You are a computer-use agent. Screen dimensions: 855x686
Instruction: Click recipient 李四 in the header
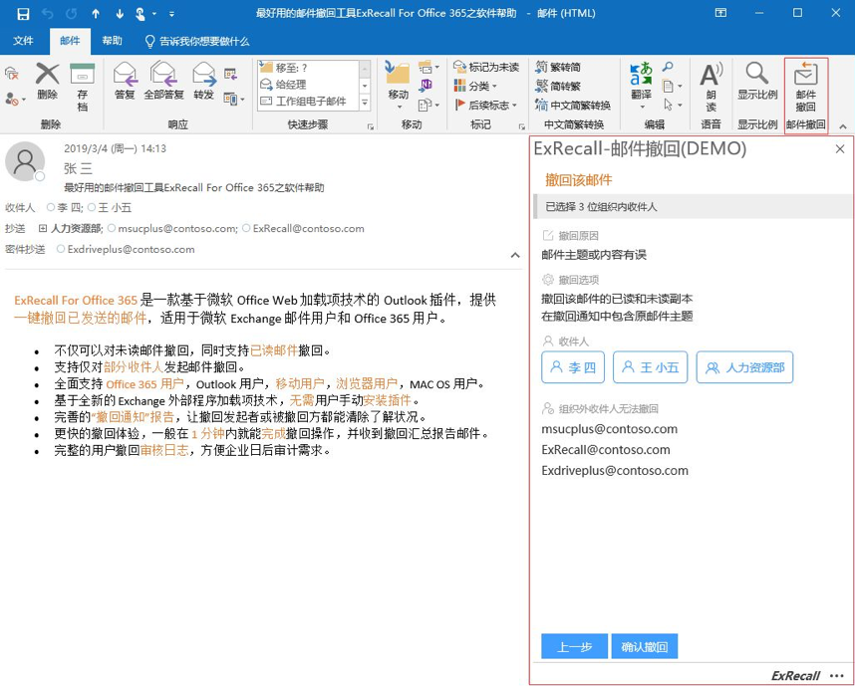click(x=65, y=208)
